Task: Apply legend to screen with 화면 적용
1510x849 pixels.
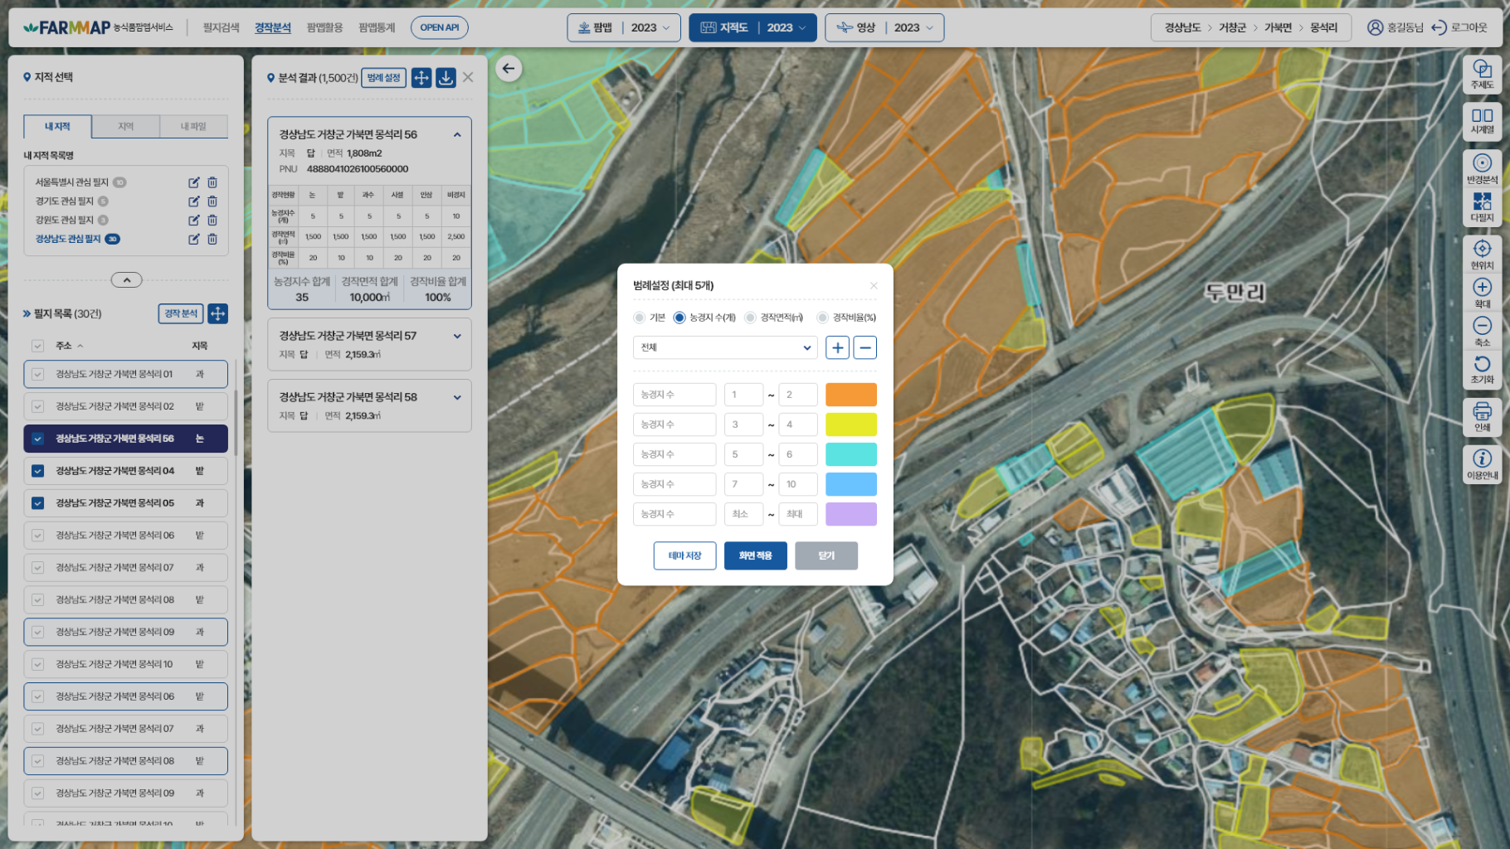Action: click(755, 555)
